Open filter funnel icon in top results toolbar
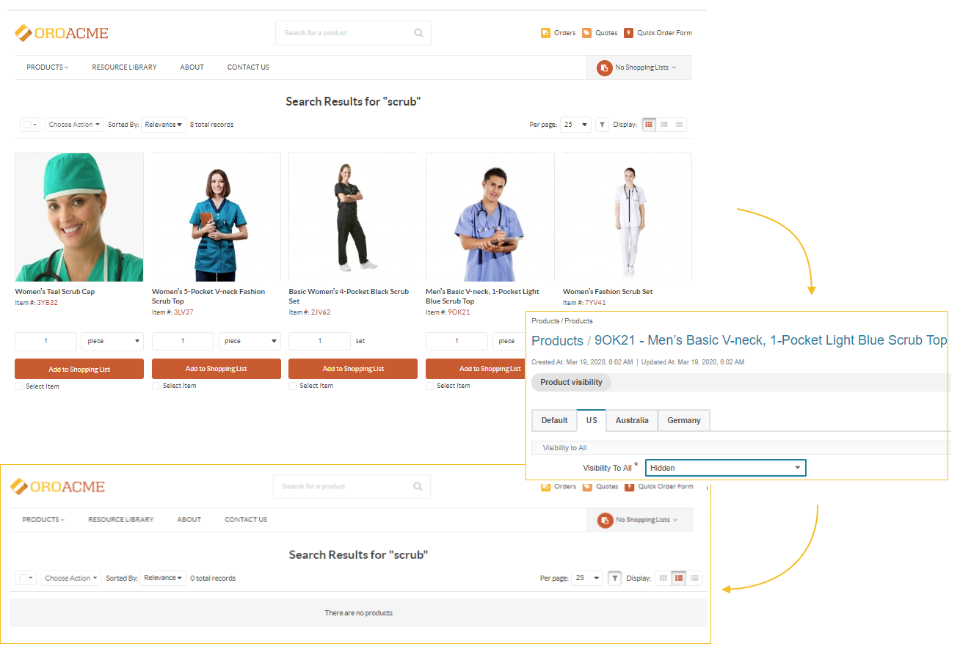Screen dimensions: 960x668 tap(602, 125)
